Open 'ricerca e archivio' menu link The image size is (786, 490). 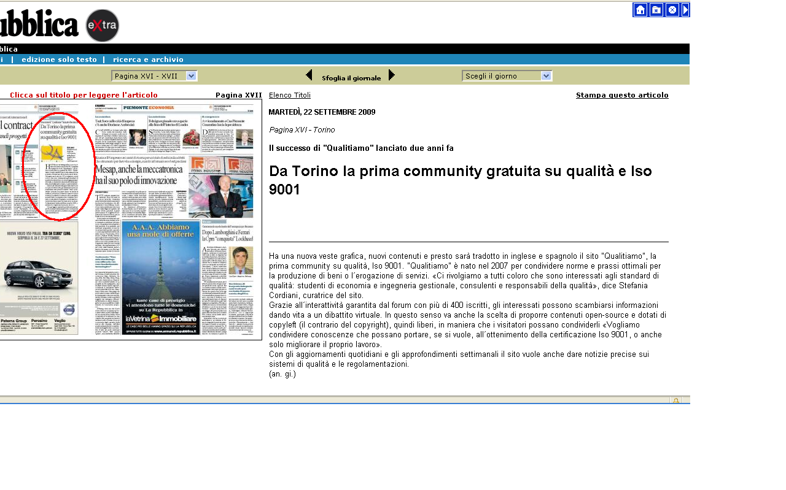[x=148, y=59]
